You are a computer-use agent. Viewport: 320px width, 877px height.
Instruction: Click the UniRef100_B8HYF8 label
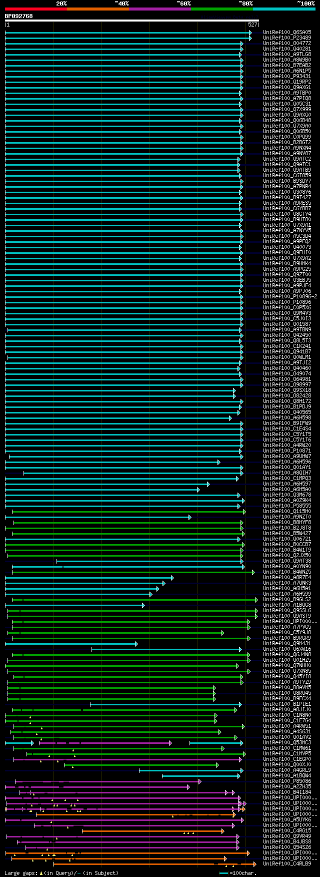tap(287, 523)
